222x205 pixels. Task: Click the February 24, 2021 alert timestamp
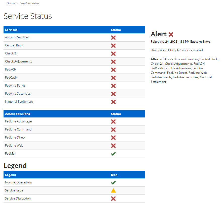pyautogui.click(x=180, y=42)
